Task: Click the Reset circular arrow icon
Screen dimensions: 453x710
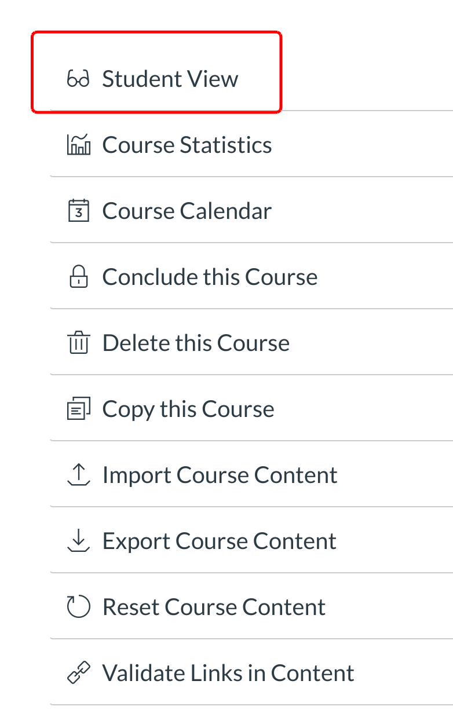Action: tap(79, 607)
